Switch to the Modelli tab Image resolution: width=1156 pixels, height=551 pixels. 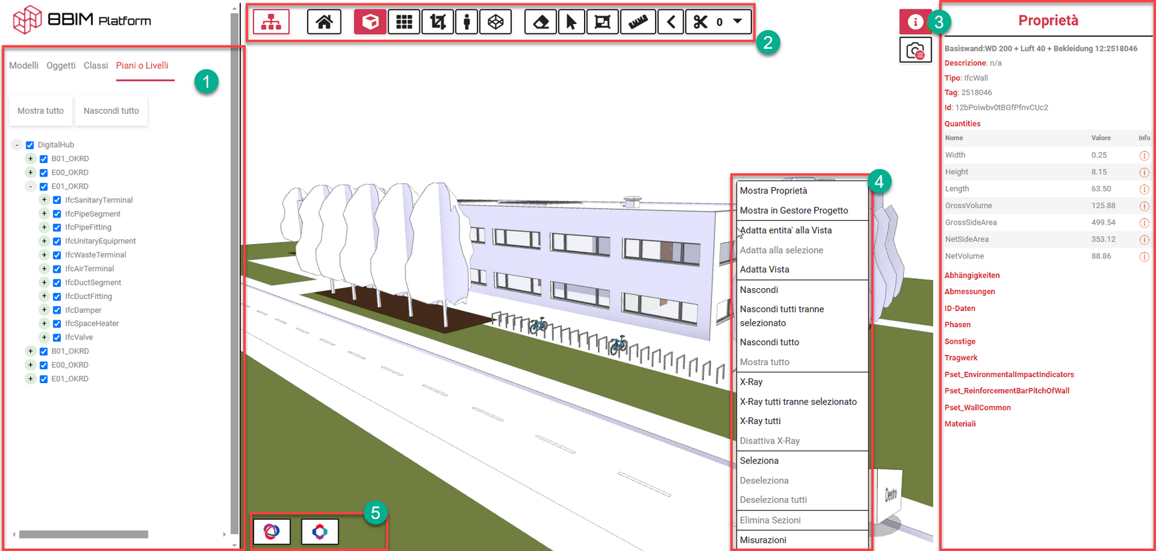pyautogui.click(x=24, y=66)
